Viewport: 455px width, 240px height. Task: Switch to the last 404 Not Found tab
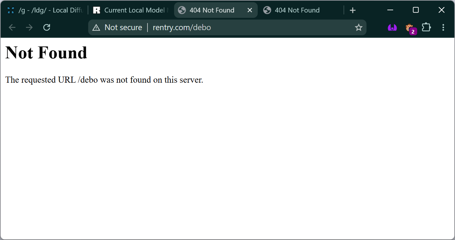click(301, 10)
